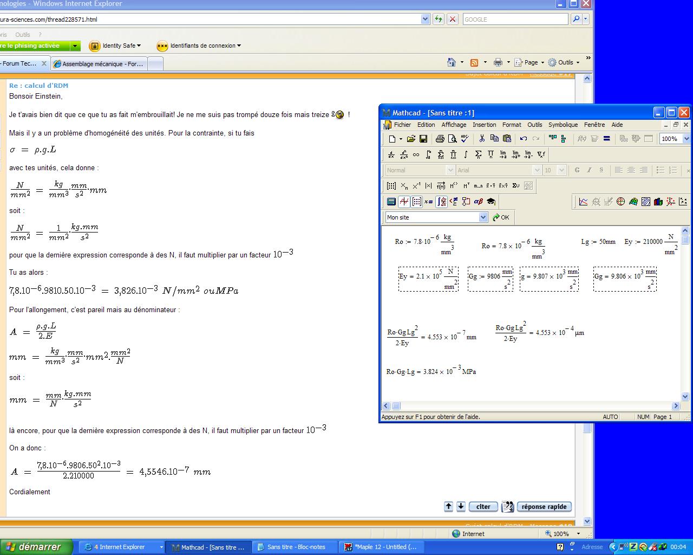Insert a contour plot

[x=646, y=202]
